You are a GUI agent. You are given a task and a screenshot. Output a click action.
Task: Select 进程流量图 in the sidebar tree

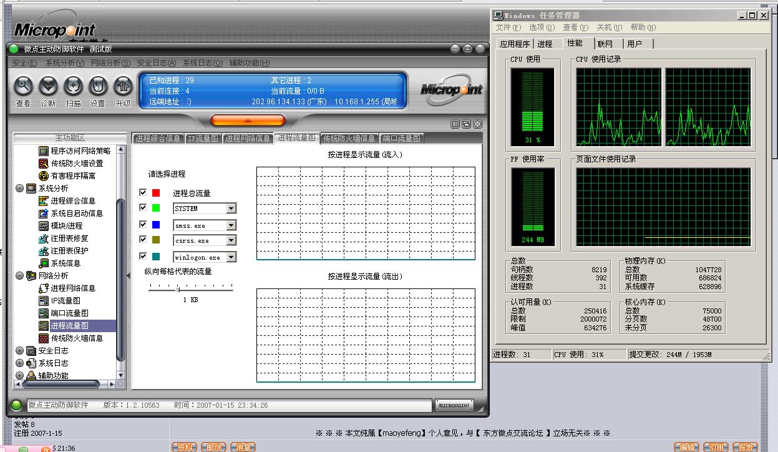pyautogui.click(x=69, y=325)
